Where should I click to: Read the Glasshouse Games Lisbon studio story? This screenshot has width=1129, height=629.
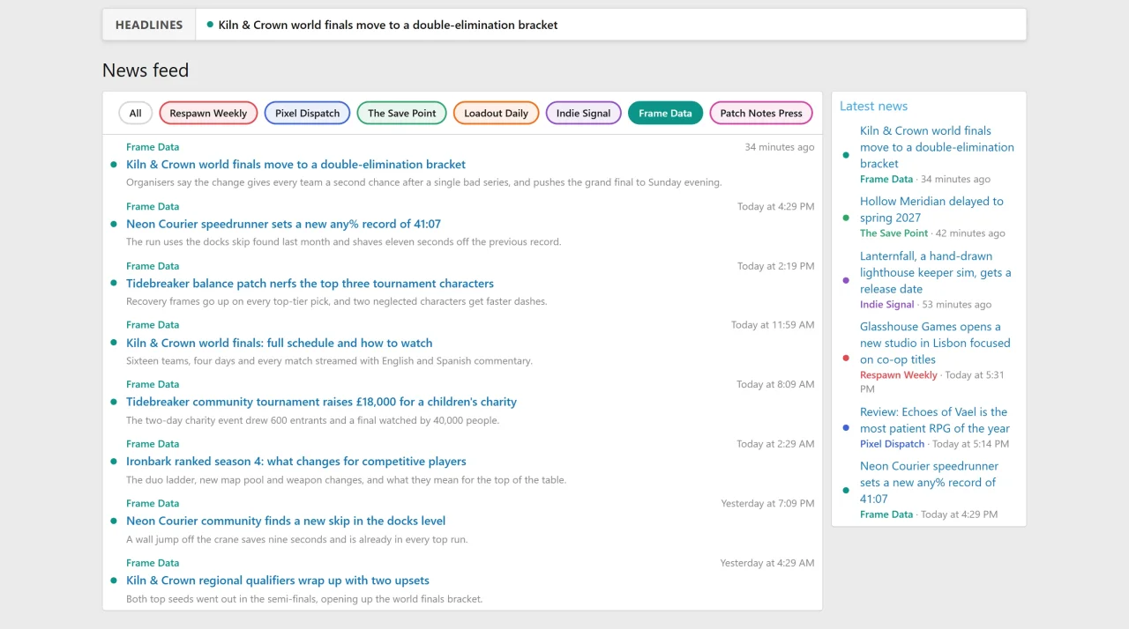pos(935,343)
